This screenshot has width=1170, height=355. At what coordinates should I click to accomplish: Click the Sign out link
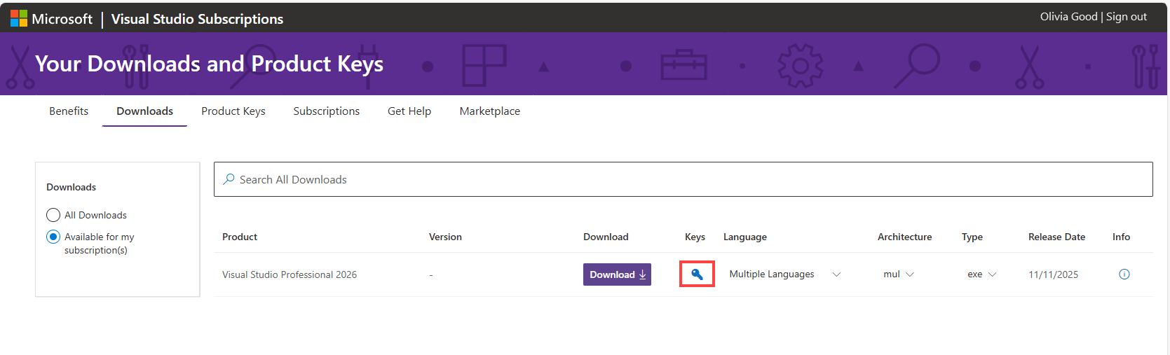[x=1127, y=17]
